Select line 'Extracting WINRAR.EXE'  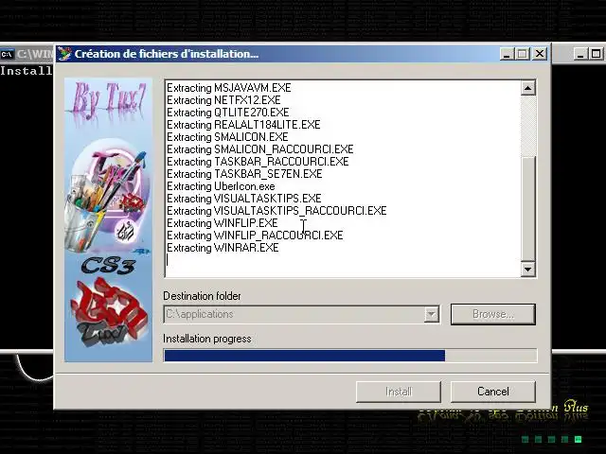223,248
